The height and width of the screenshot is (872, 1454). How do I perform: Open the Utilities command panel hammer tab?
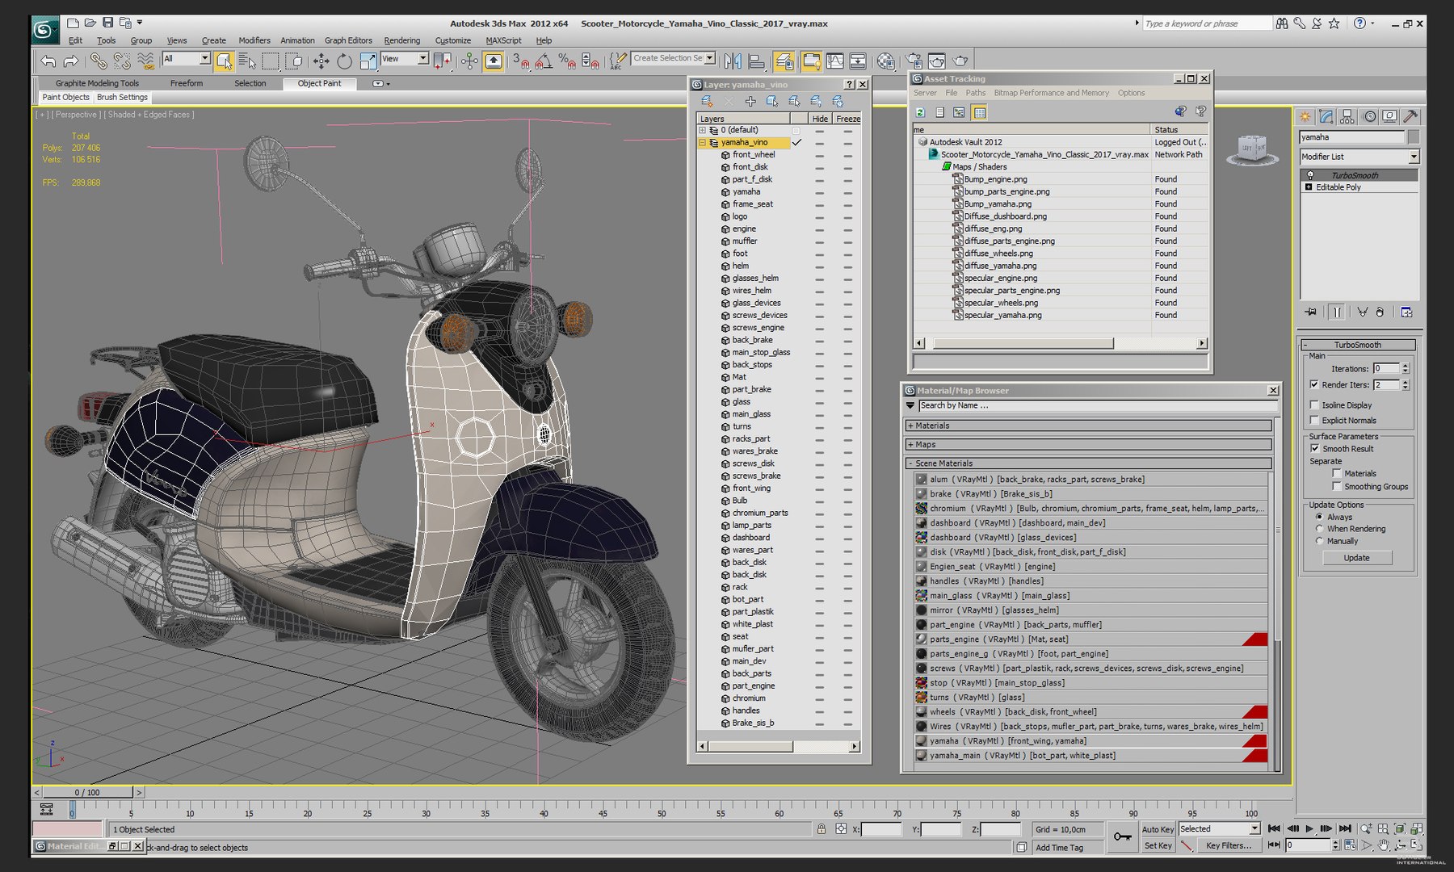1410,116
